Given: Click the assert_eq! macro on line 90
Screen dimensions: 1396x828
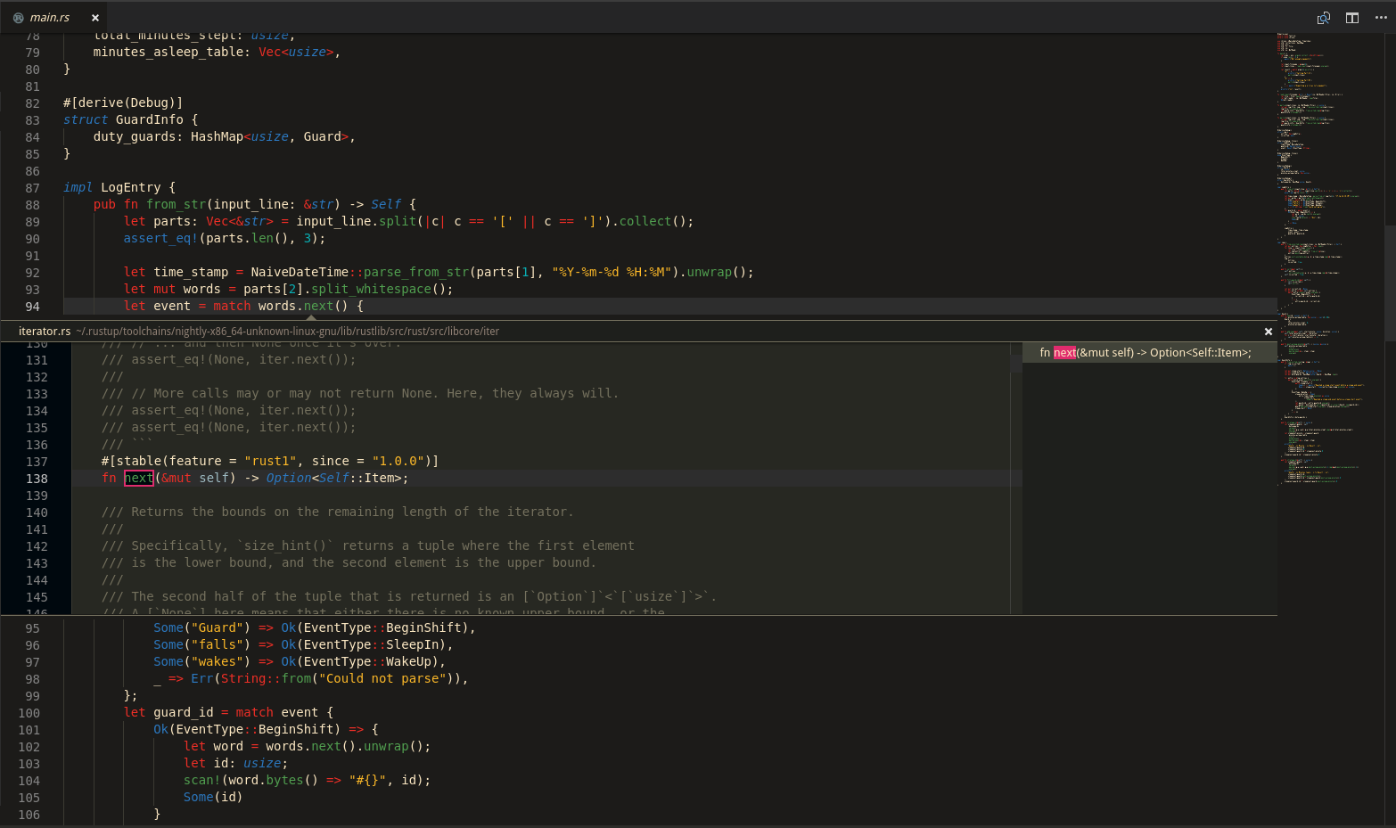Looking at the screenshot, I should click(x=161, y=239).
